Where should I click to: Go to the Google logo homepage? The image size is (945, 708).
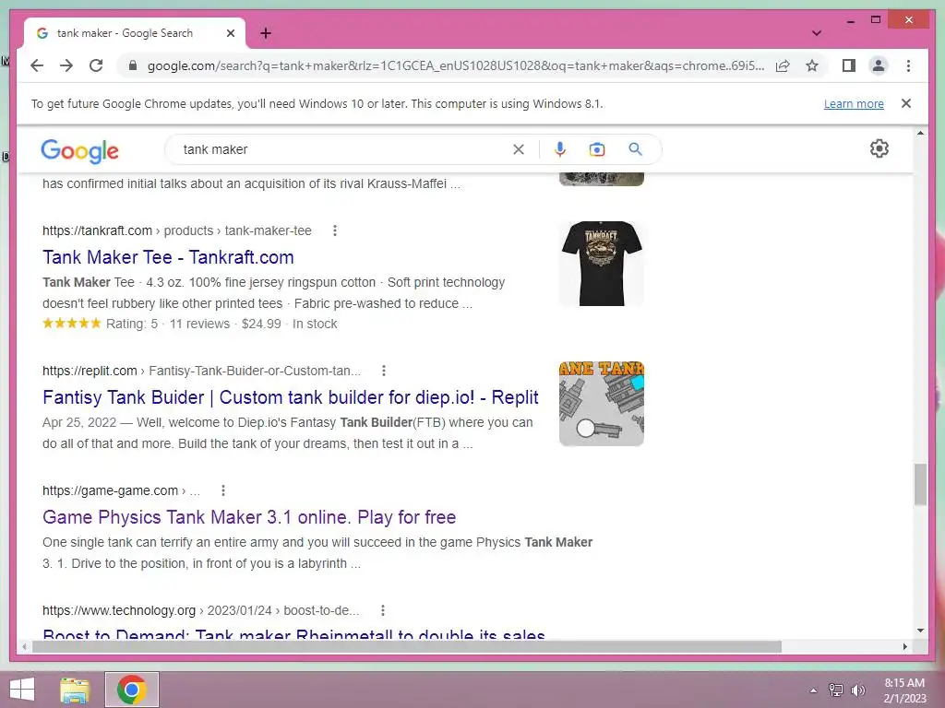pos(79,150)
